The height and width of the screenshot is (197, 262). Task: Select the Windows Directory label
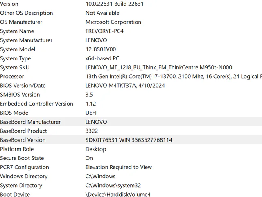pyautogui.click(x=24, y=176)
